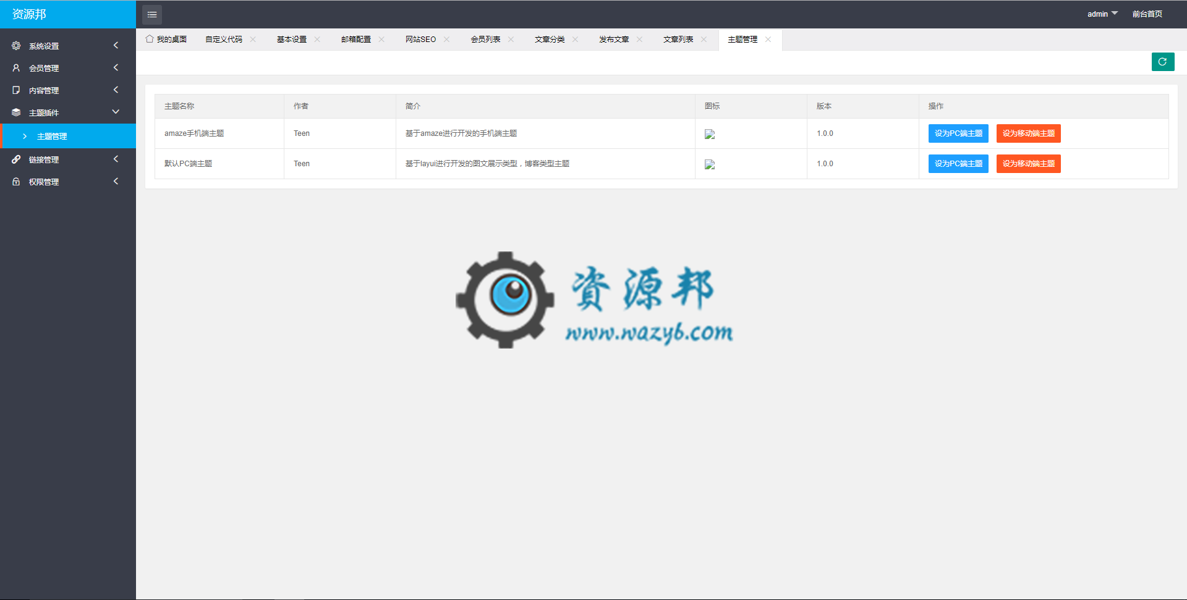Switch to the 文章列表 tab
Viewport: 1187px width, 600px height.
pos(678,40)
